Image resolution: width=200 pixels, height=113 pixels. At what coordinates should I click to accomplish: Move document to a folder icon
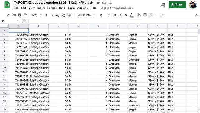(x=104, y=3)
